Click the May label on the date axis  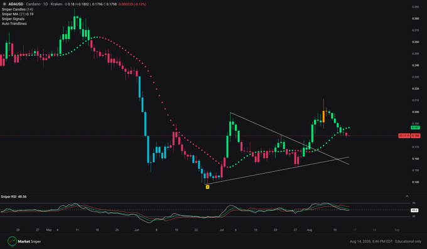[x=49, y=230]
